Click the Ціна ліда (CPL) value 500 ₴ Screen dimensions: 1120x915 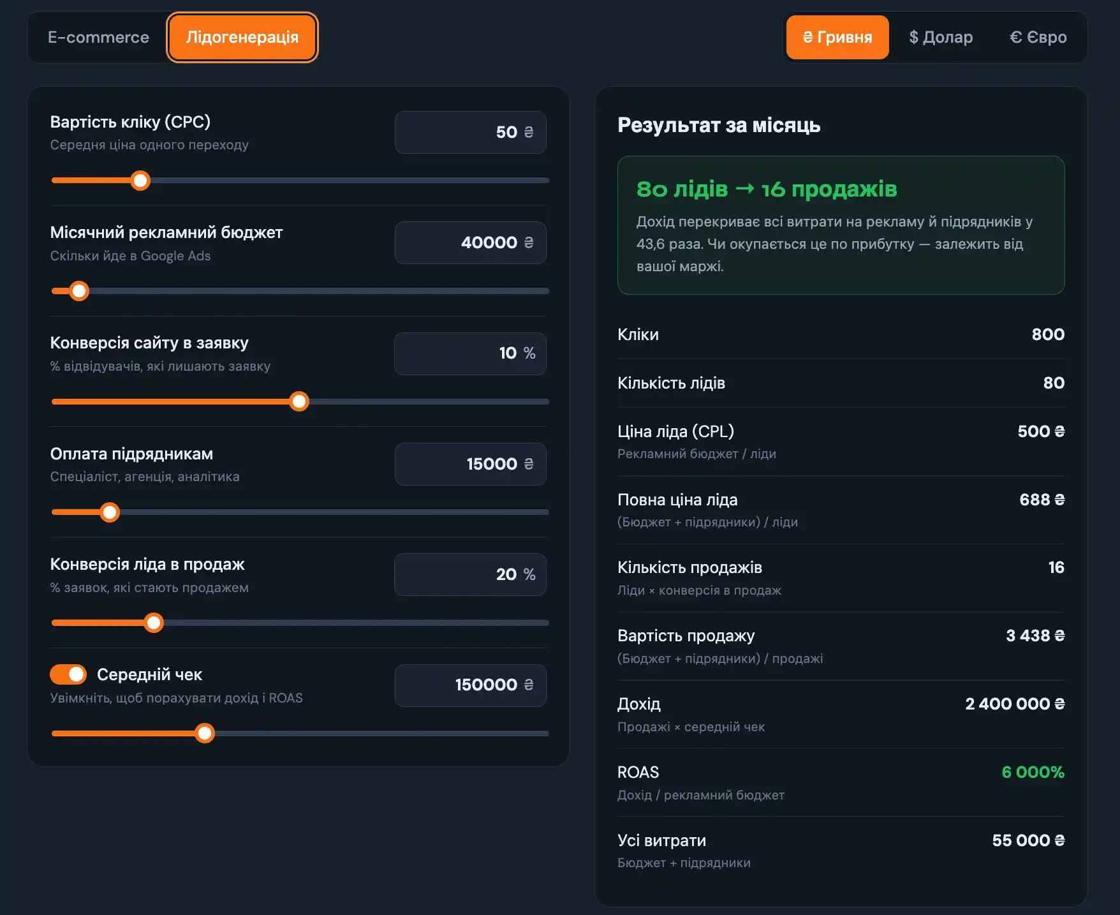1041,431
